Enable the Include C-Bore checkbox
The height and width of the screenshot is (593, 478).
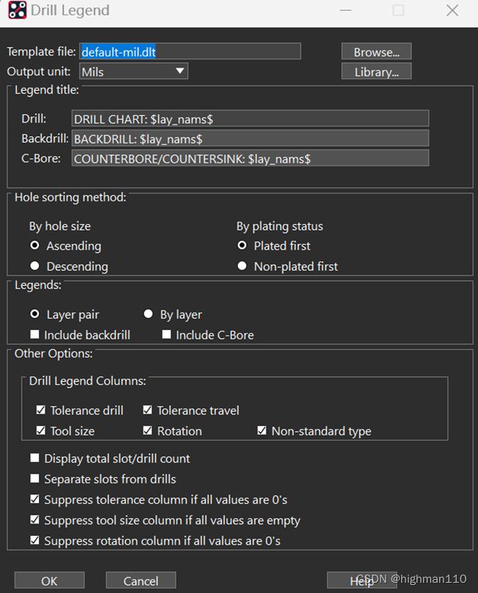(x=166, y=335)
